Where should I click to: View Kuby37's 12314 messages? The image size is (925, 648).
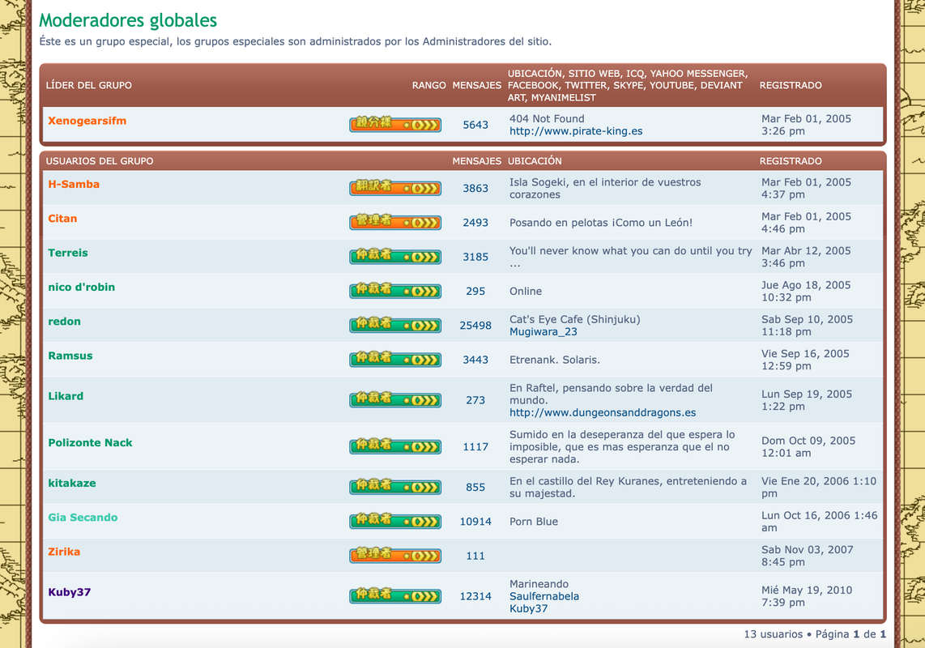[x=475, y=596]
